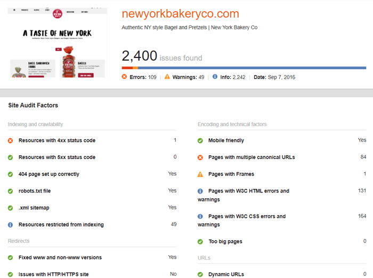Click the '2,400' issues found count

click(x=140, y=56)
